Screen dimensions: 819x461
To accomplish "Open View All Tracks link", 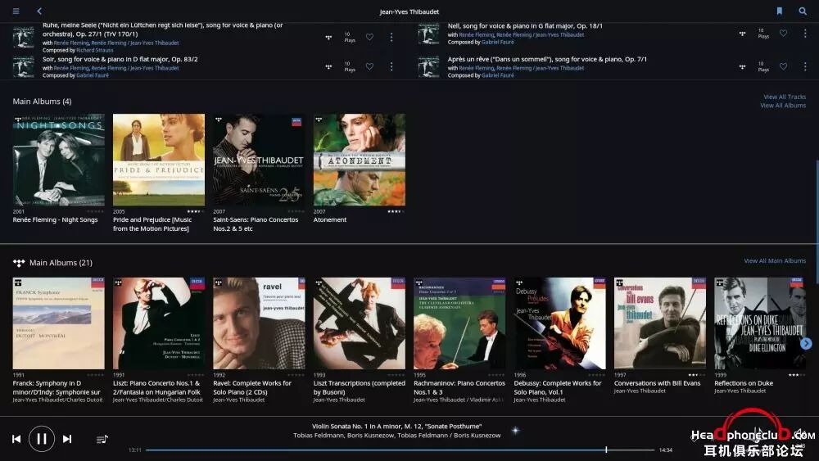I will click(x=785, y=97).
